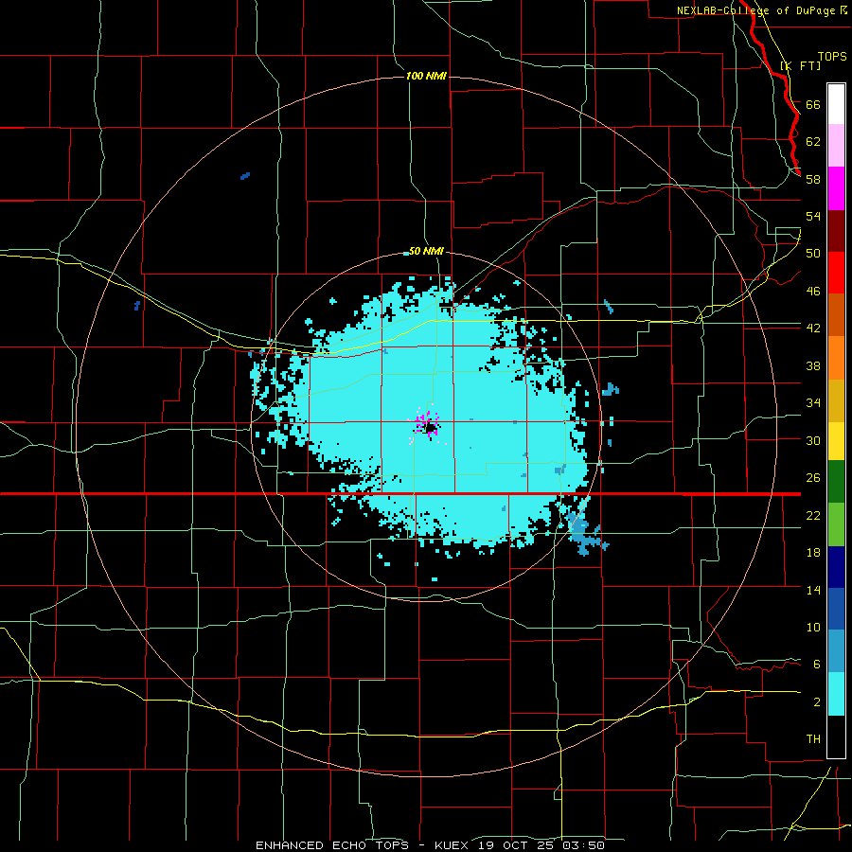Click the 'NEXLAB-College of DuPage' credit text
The height and width of the screenshot is (852, 852).
click(755, 10)
